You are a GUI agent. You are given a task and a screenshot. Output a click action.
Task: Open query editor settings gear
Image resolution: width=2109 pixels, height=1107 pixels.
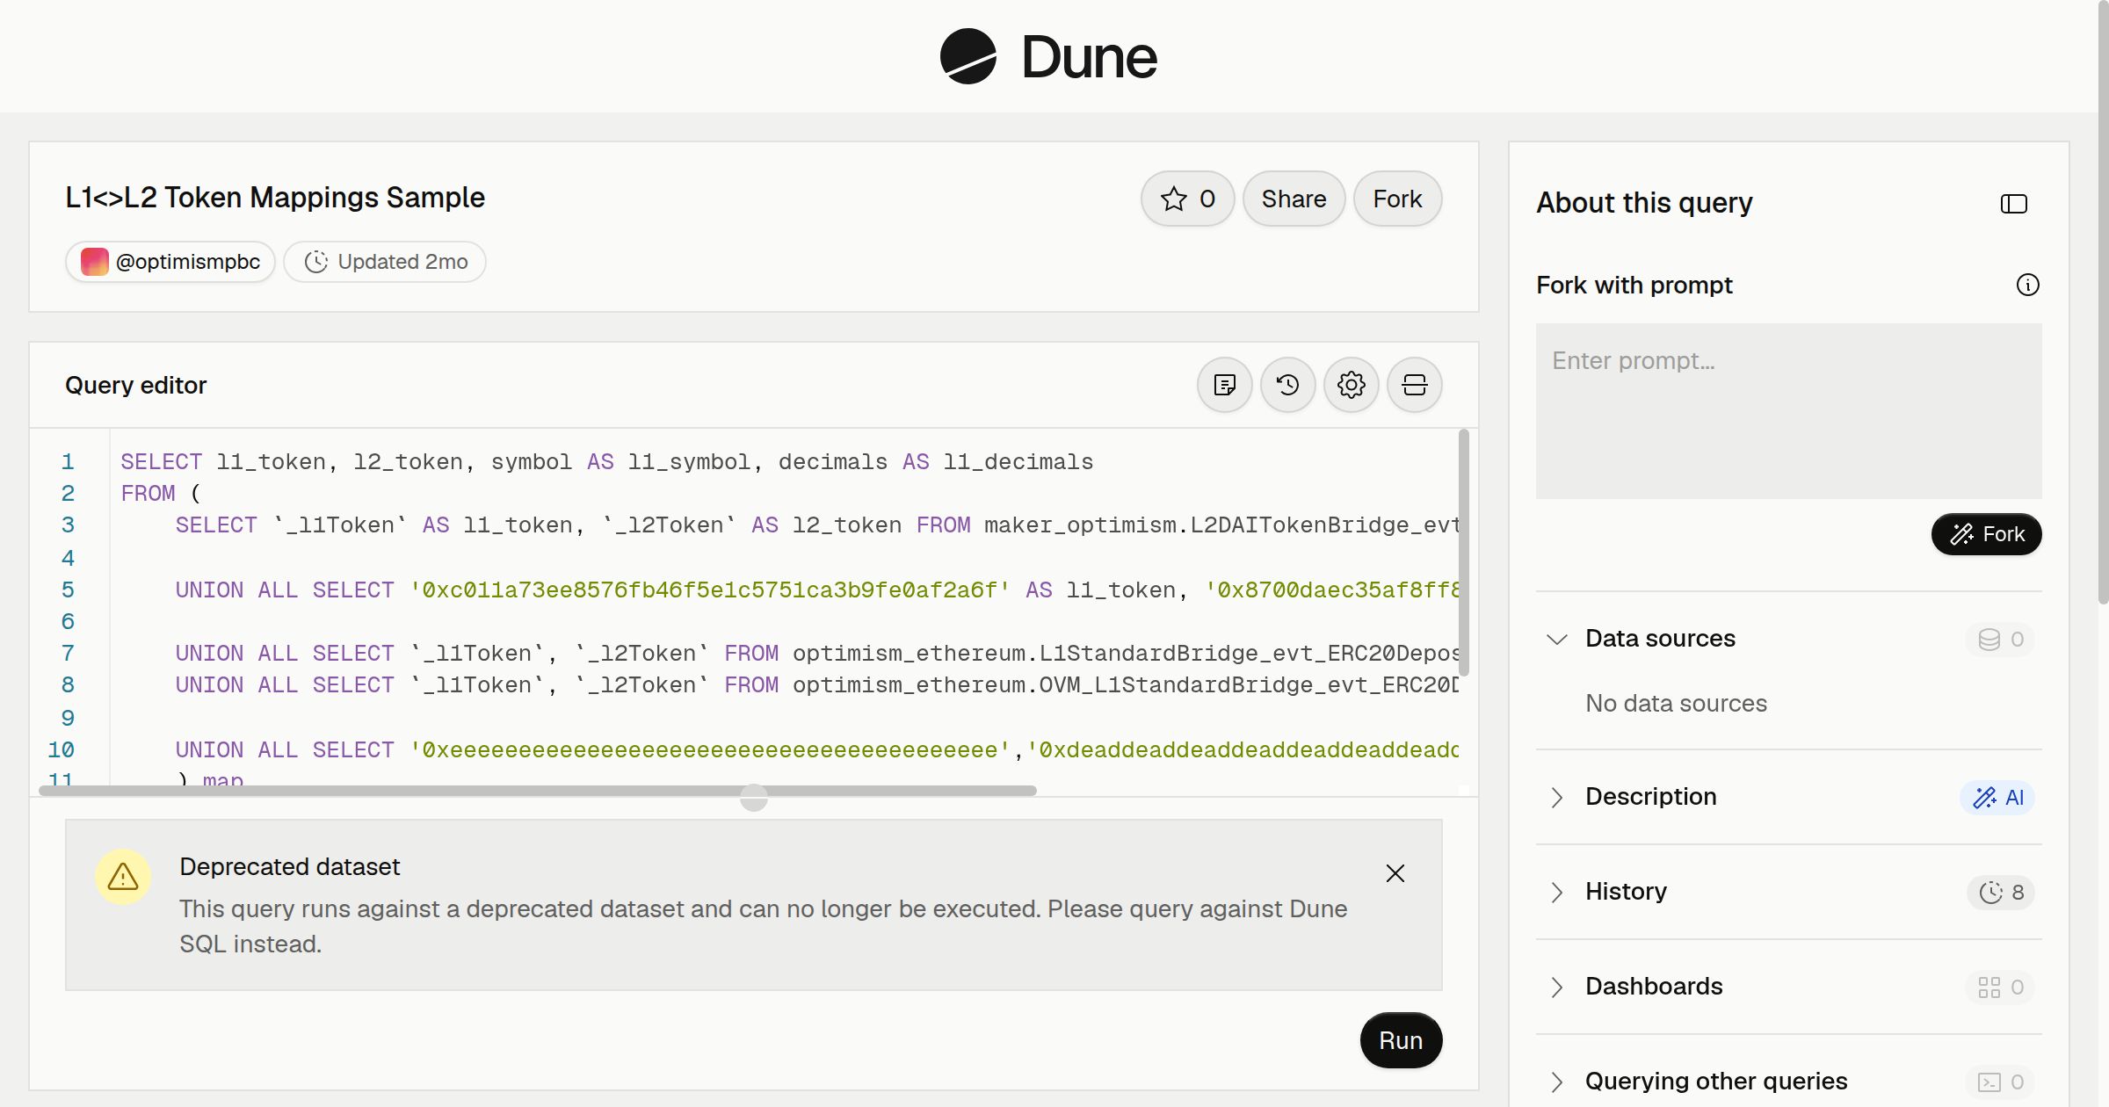point(1351,385)
